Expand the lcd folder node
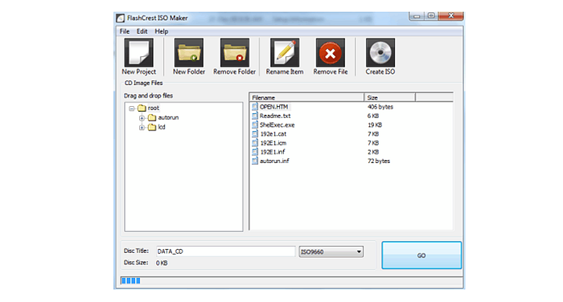Screen dimensions: 563x302 point(142,128)
